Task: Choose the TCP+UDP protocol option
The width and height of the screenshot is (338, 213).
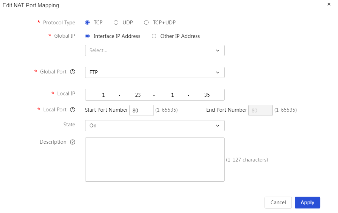Action: tap(147, 23)
